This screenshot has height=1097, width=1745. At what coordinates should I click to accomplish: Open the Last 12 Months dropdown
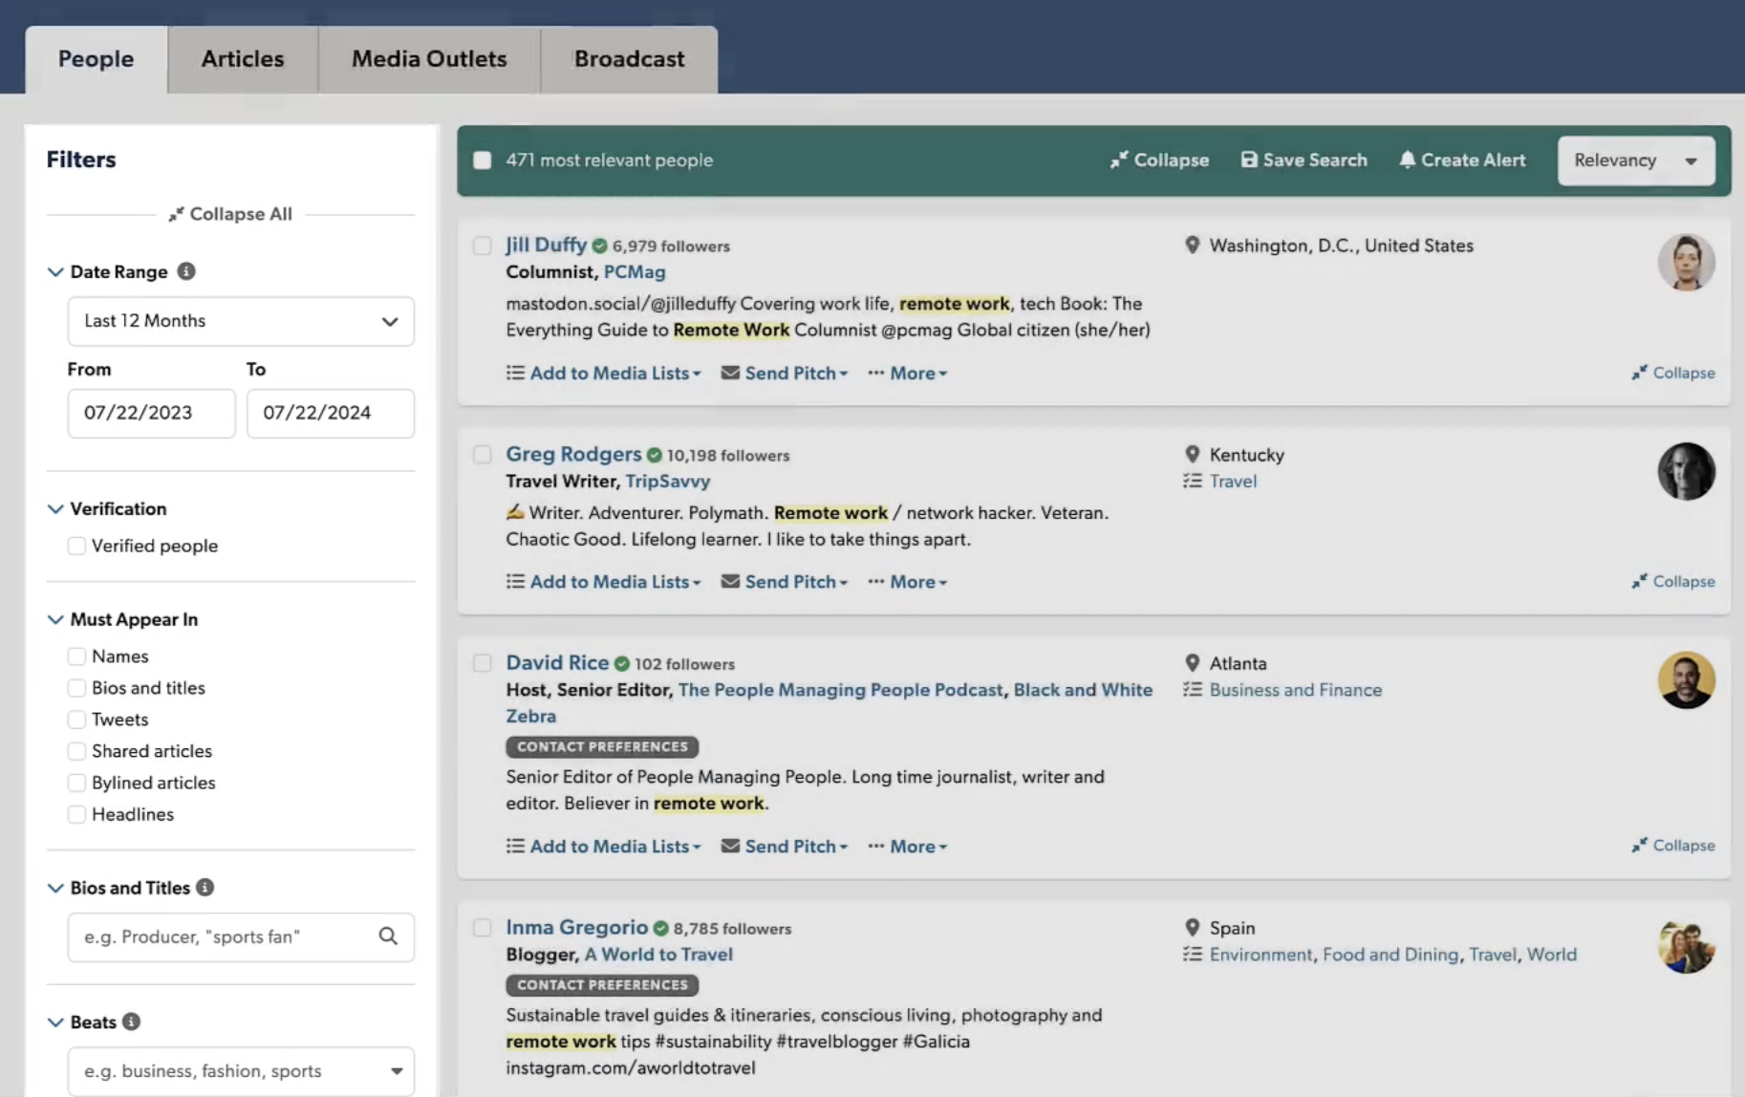tap(241, 321)
